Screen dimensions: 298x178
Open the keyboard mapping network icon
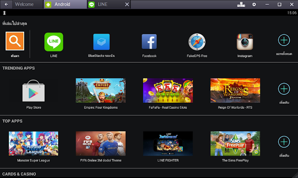coord(241,4)
